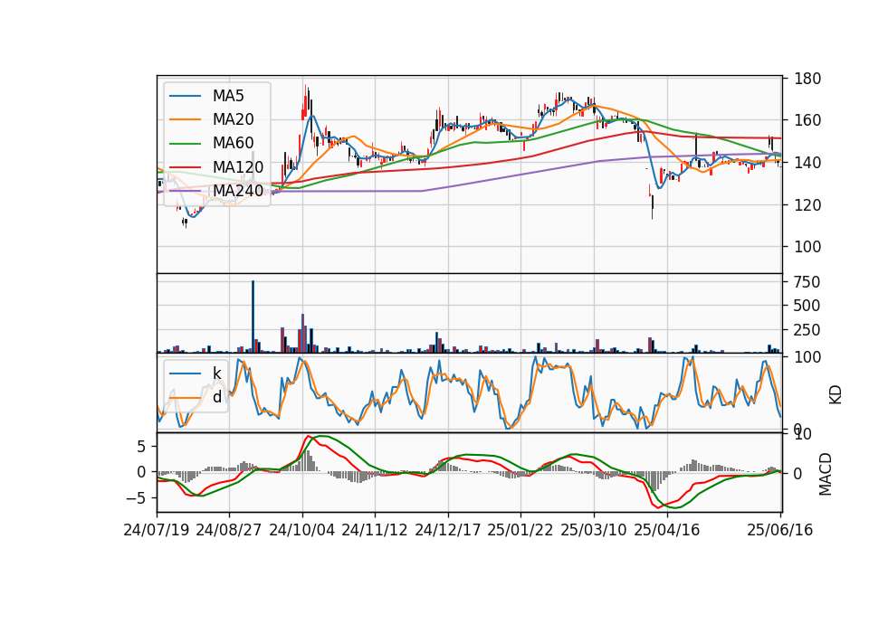Click the −5 label on MACD left axis
This screenshot has height=624, width=869.
tap(136, 498)
